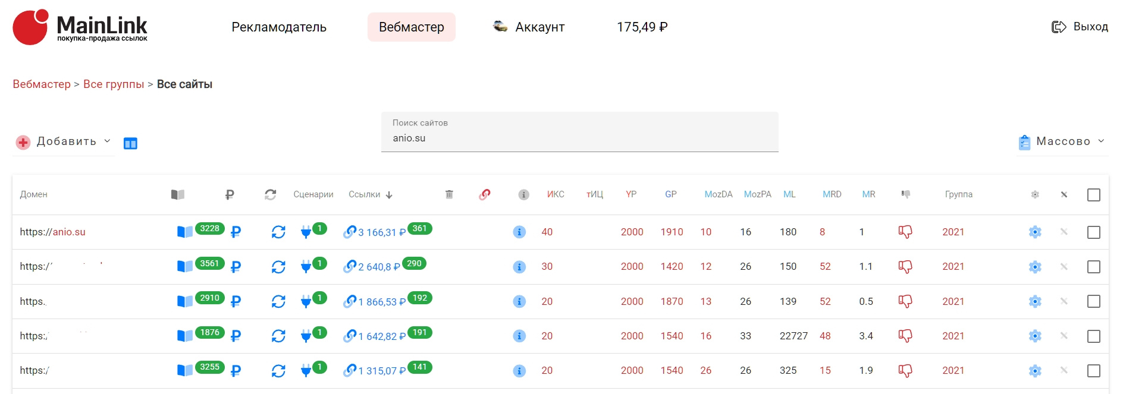Open the Рекламодатель section
Screen dimensions: 1123x394
coord(279,27)
